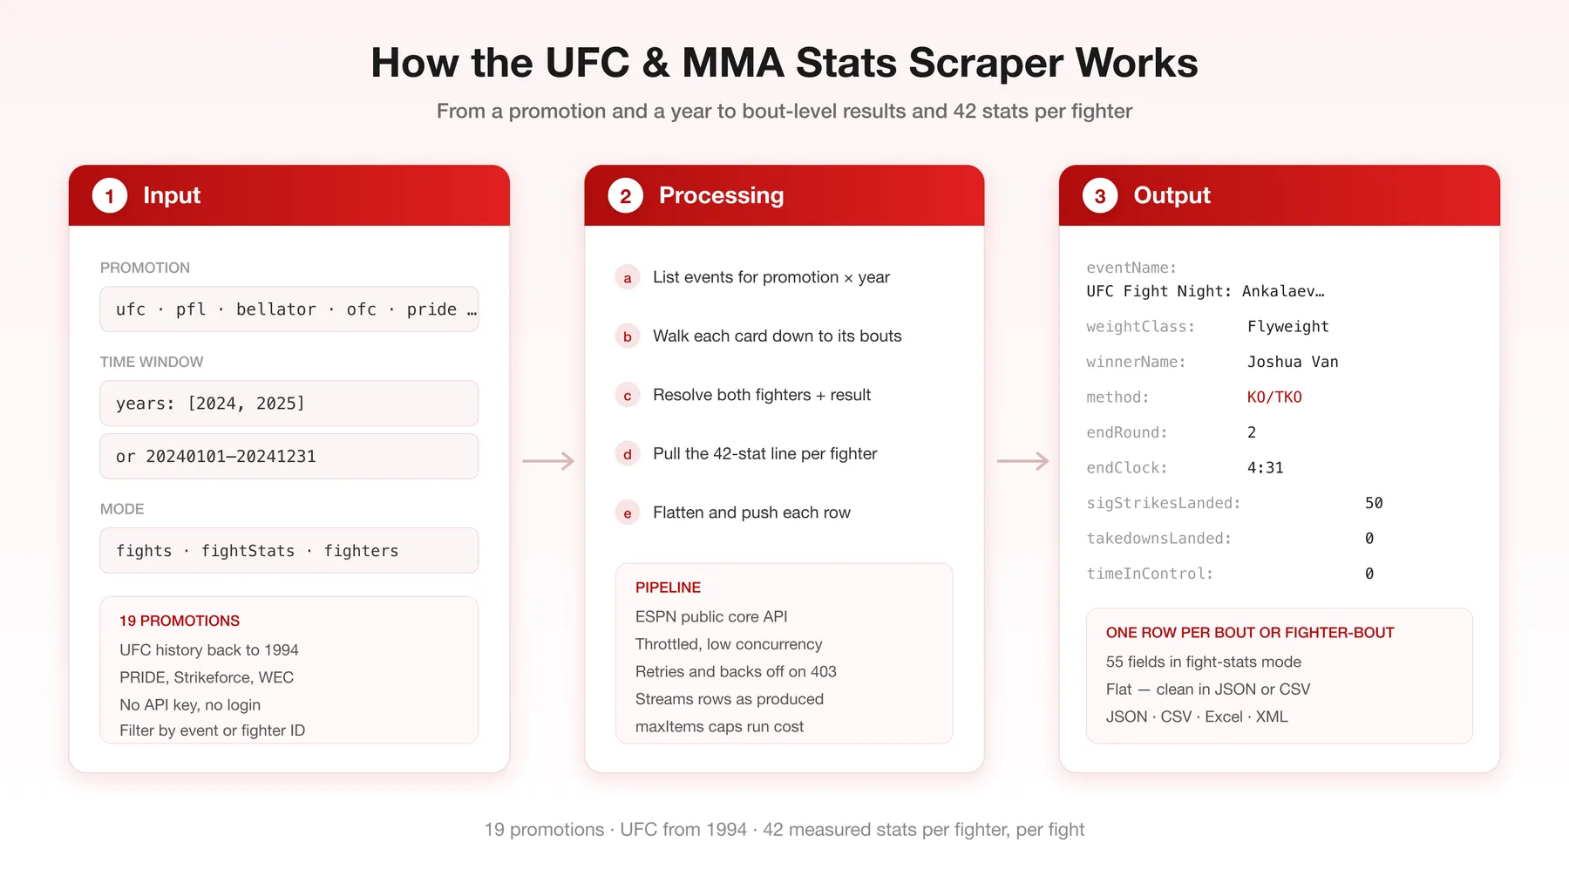Open the Processing panel header
Viewport: 1569px width, 883px height.
(x=784, y=195)
